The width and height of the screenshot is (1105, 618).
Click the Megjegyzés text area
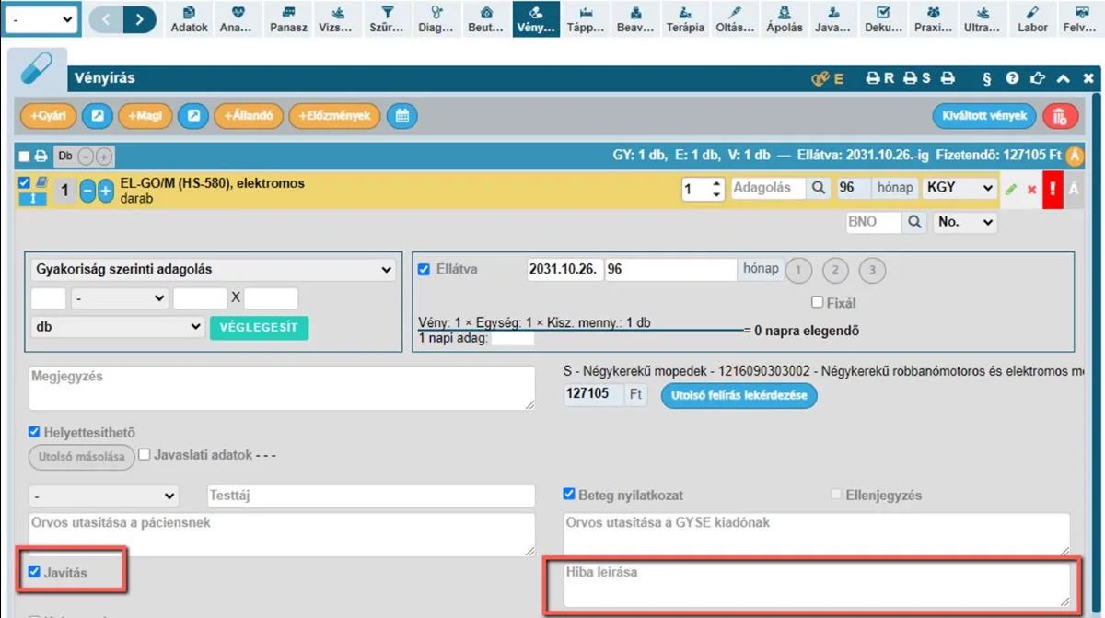[x=282, y=388]
